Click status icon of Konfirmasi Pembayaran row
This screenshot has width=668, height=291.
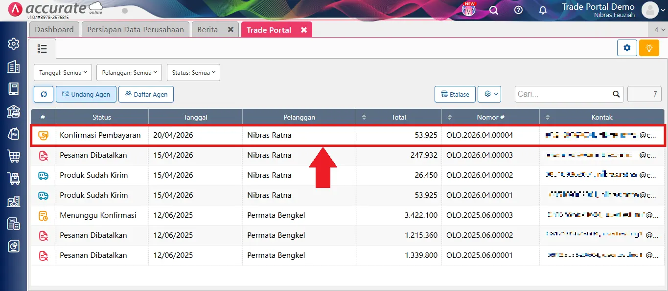click(x=43, y=135)
